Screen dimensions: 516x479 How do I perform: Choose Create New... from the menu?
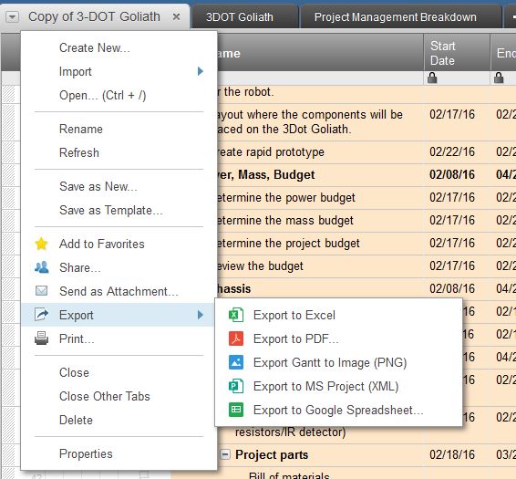[95, 48]
